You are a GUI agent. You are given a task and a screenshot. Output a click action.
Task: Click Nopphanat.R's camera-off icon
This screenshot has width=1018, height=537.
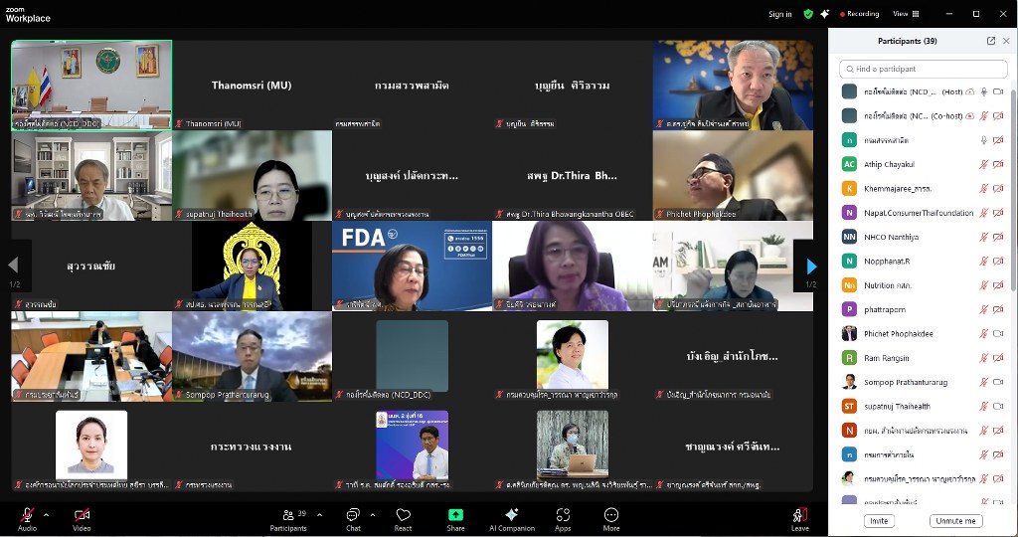998,261
